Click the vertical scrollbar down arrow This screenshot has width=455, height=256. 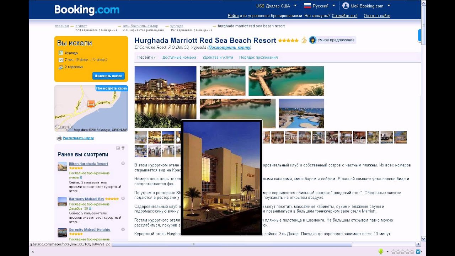(x=423, y=239)
